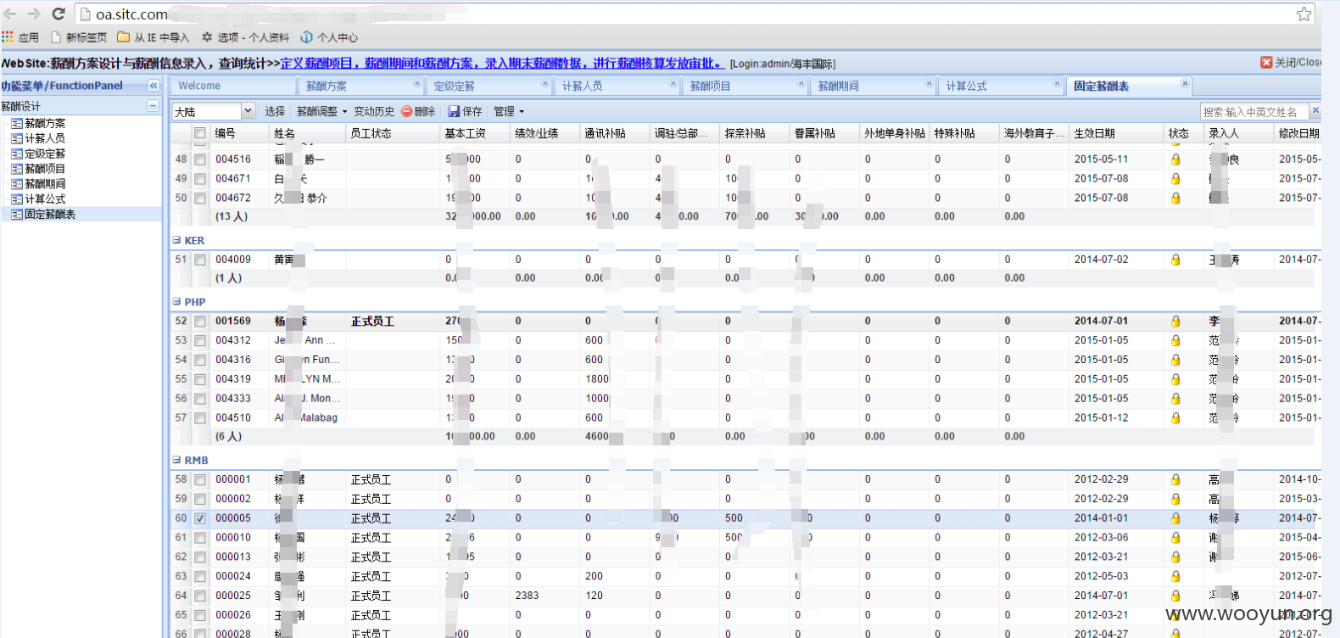This screenshot has height=638, width=1340.
Task: Bookmark page with star icon
Action: [x=1304, y=14]
